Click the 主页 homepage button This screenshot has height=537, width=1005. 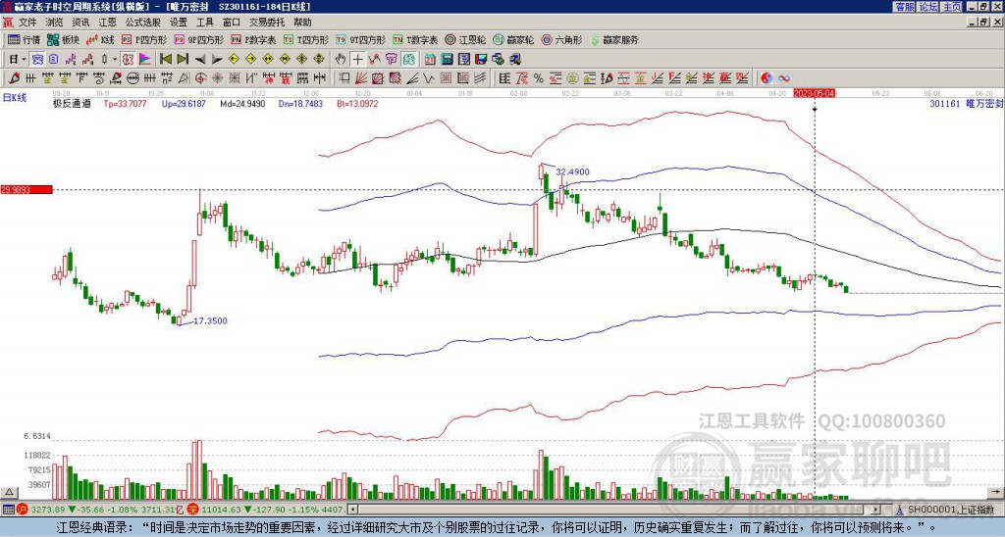click(x=951, y=7)
